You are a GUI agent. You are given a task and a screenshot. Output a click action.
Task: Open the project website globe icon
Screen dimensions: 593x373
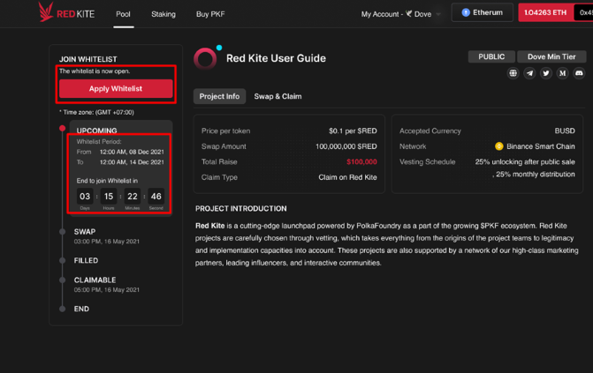(513, 73)
